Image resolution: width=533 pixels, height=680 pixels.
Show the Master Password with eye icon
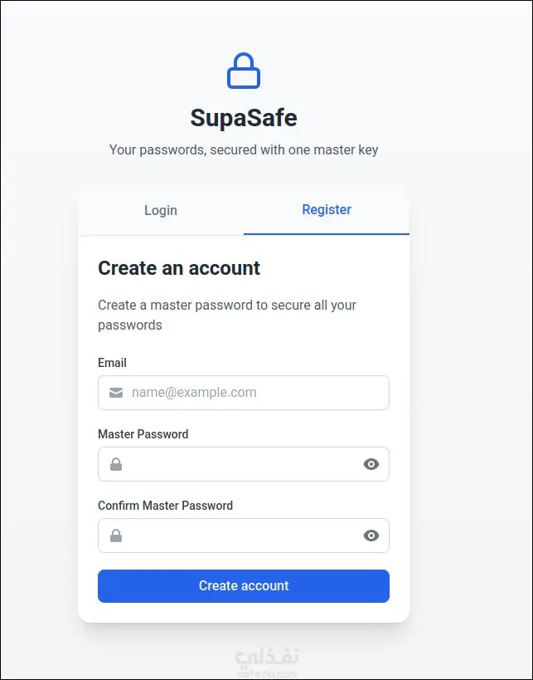pyautogui.click(x=371, y=464)
